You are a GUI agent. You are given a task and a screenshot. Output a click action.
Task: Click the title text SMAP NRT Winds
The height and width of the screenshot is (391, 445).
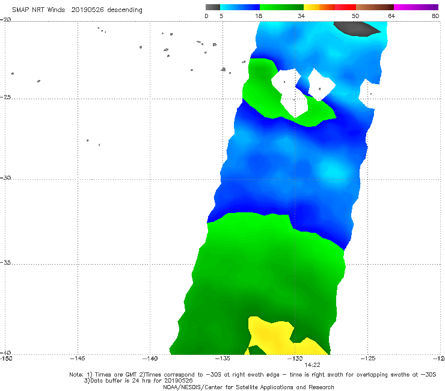38,10
